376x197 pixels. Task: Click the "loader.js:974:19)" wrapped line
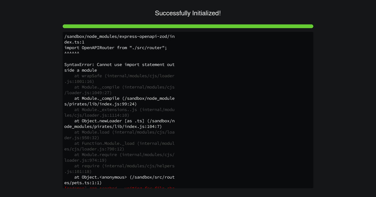point(86,160)
